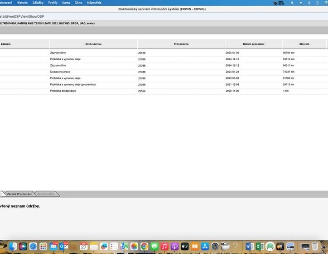Image resolution: width=328 pixels, height=254 pixels.
Task: Open the Trash in the Dock
Action: (x=315, y=246)
